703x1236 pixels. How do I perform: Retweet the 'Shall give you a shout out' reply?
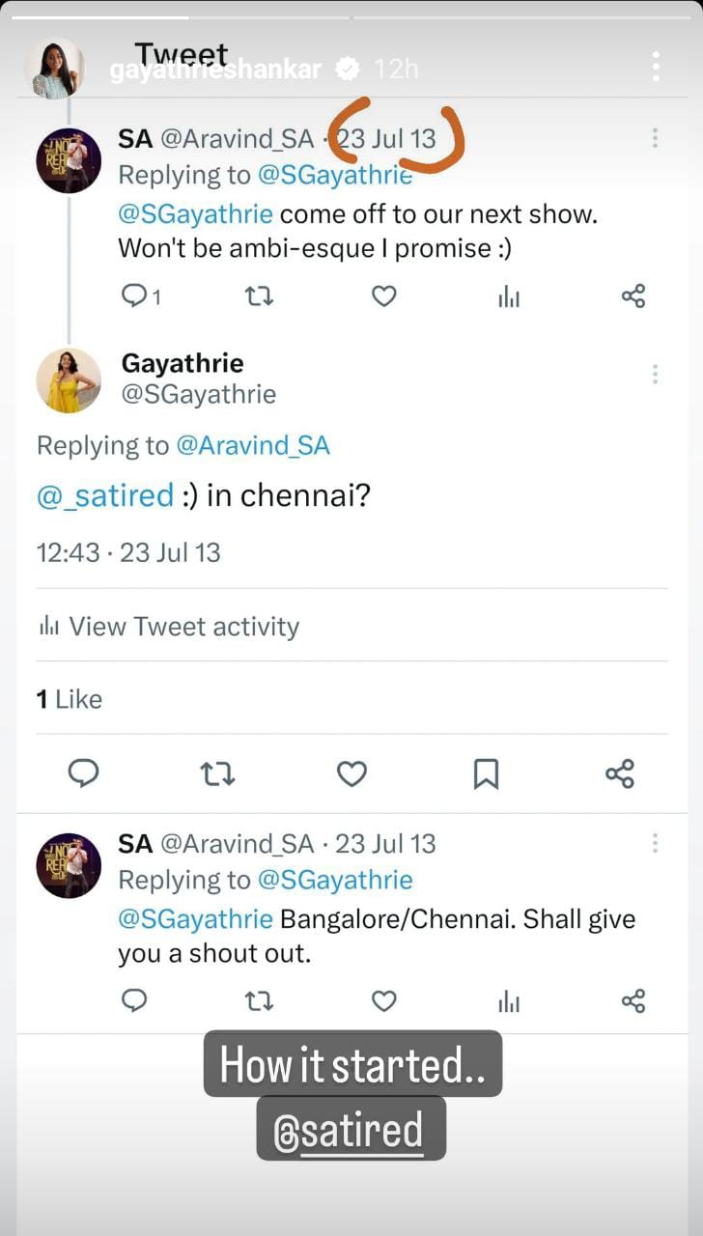[x=259, y=1001]
